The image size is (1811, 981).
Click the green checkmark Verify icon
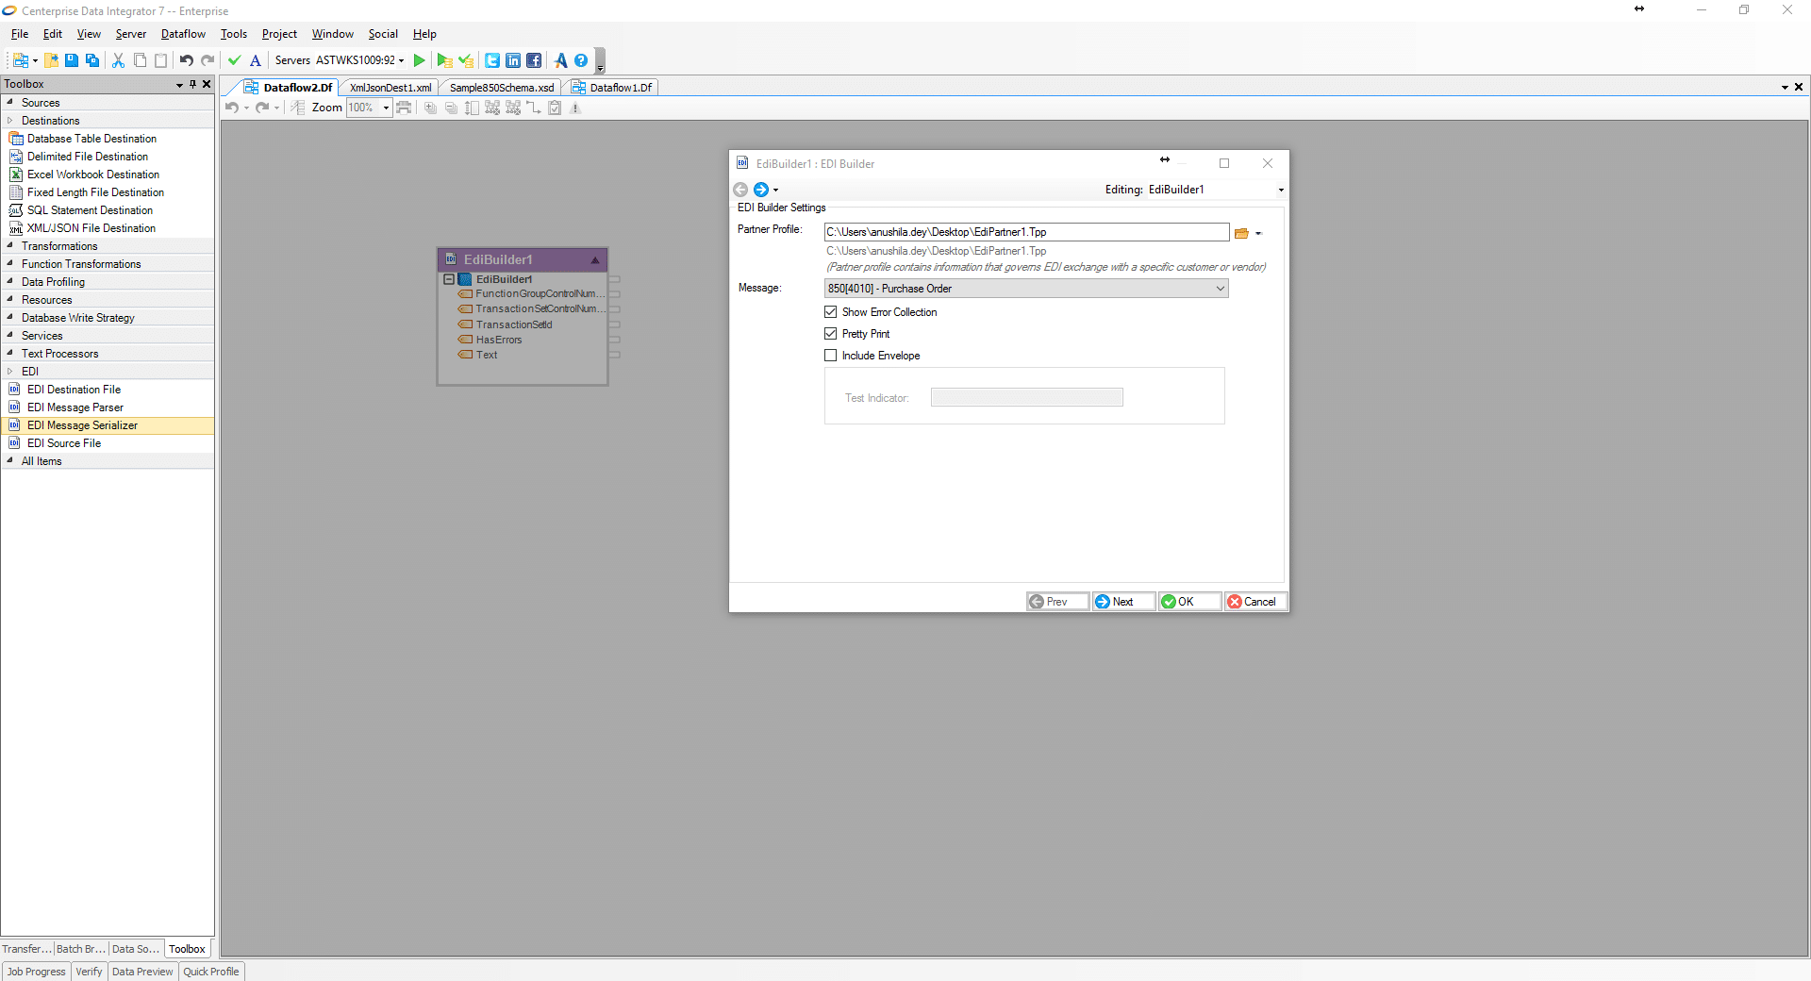(235, 60)
